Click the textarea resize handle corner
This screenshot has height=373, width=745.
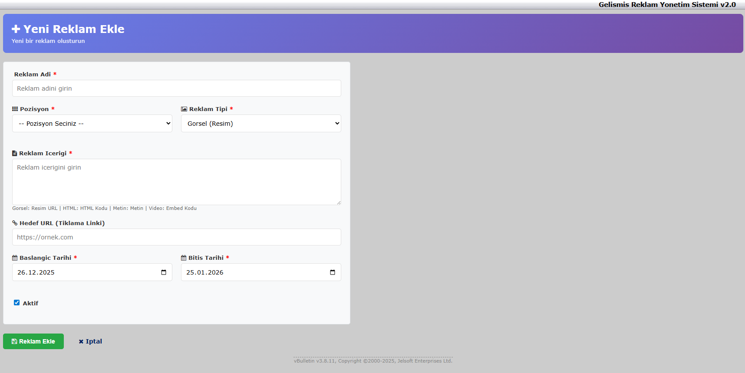pos(339,203)
